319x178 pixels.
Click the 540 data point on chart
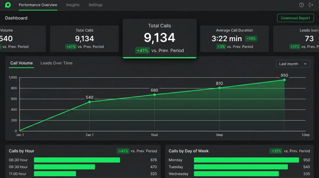pos(90,102)
